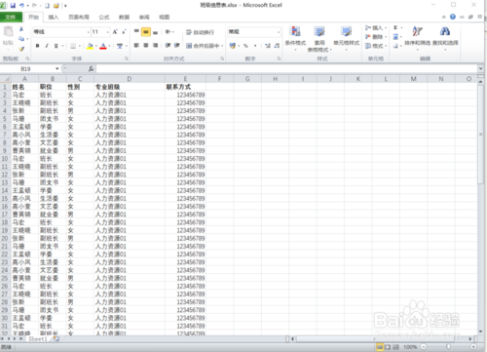The image size is (487, 352).
Task: Open the number format dropdown
Action: click(279, 32)
